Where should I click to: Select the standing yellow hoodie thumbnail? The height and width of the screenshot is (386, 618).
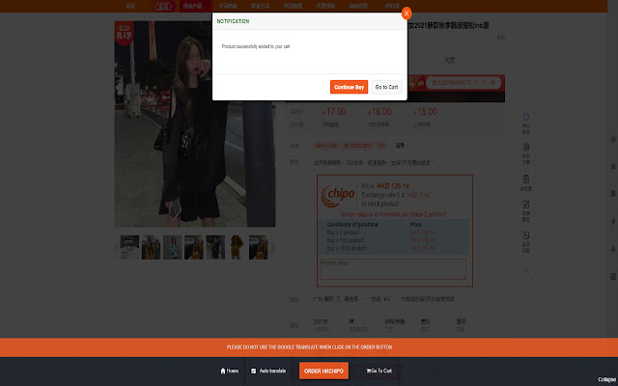[x=237, y=247]
